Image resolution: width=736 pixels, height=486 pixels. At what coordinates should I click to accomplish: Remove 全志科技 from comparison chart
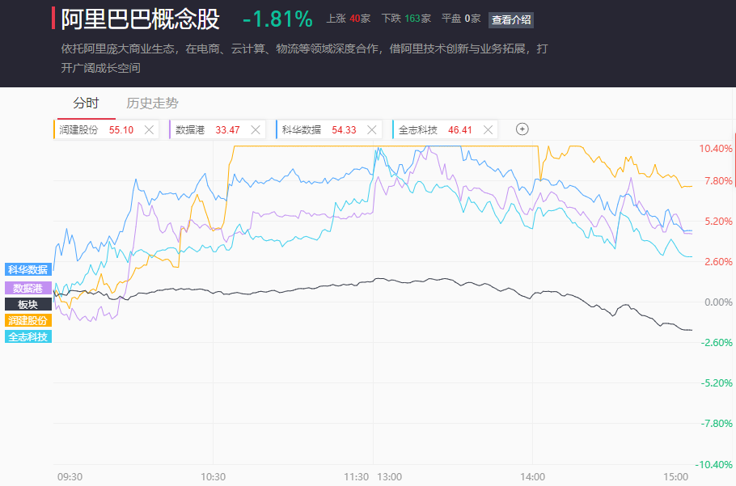(489, 130)
